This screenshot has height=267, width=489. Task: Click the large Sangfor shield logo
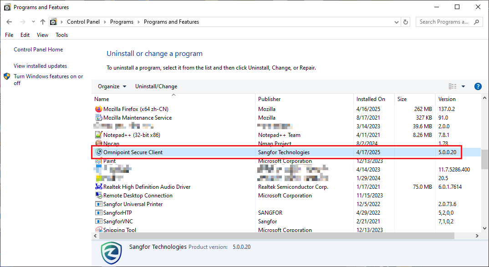click(x=112, y=252)
